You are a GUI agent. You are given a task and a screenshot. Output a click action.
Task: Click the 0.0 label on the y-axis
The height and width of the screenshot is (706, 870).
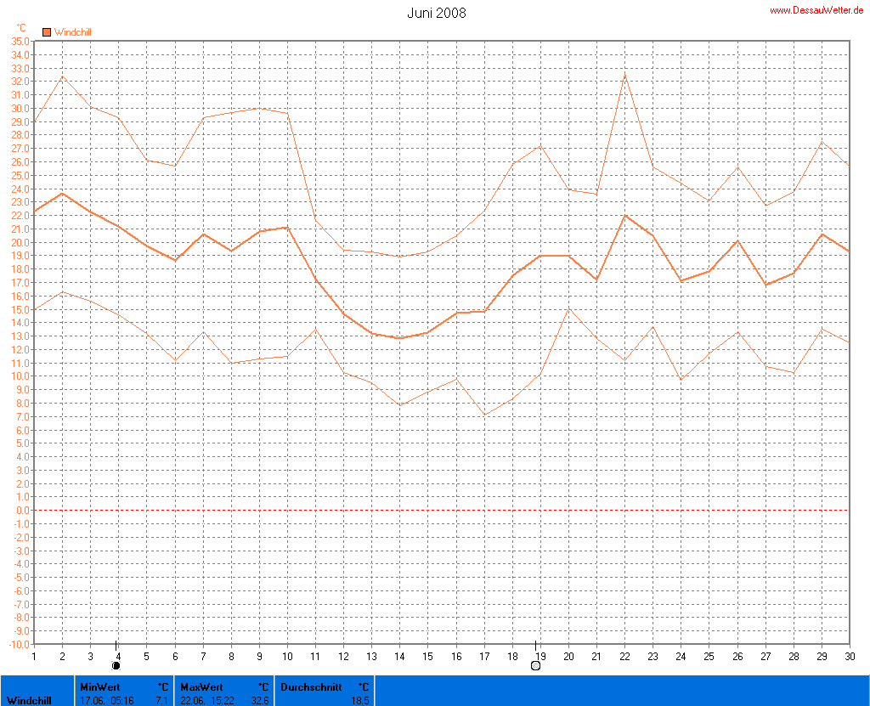[x=20, y=510]
